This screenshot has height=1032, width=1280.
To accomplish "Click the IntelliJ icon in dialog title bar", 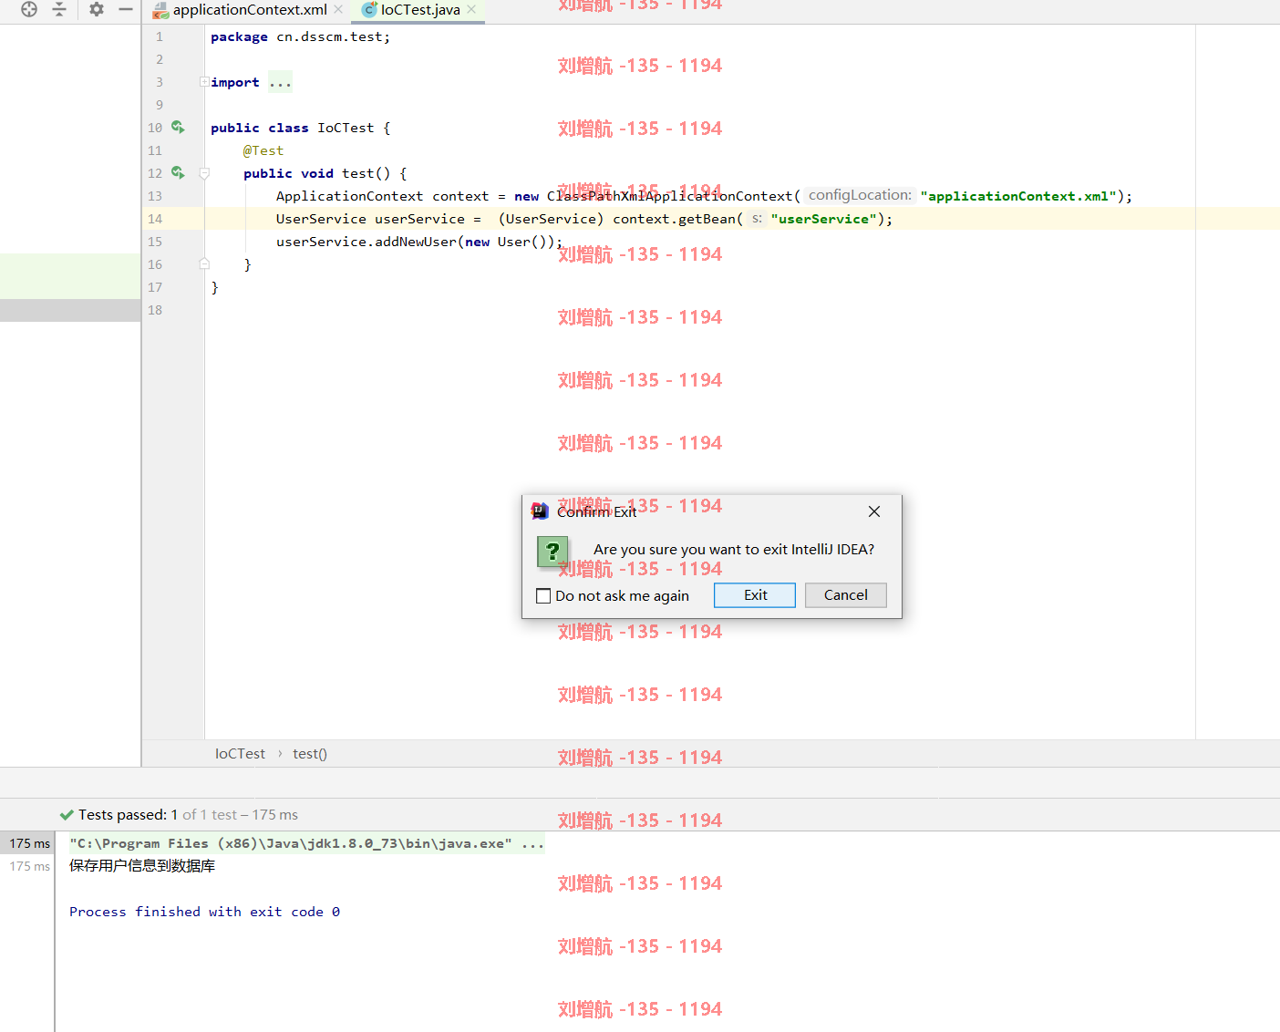I will tap(540, 511).
